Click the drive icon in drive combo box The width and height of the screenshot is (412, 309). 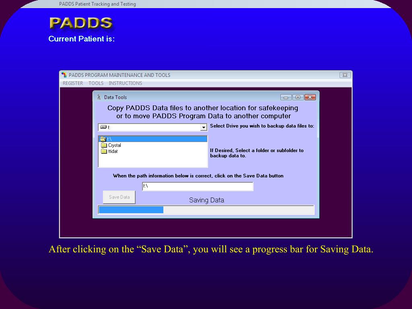[x=103, y=127]
